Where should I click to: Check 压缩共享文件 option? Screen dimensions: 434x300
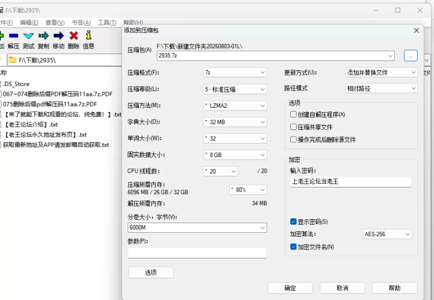293,127
